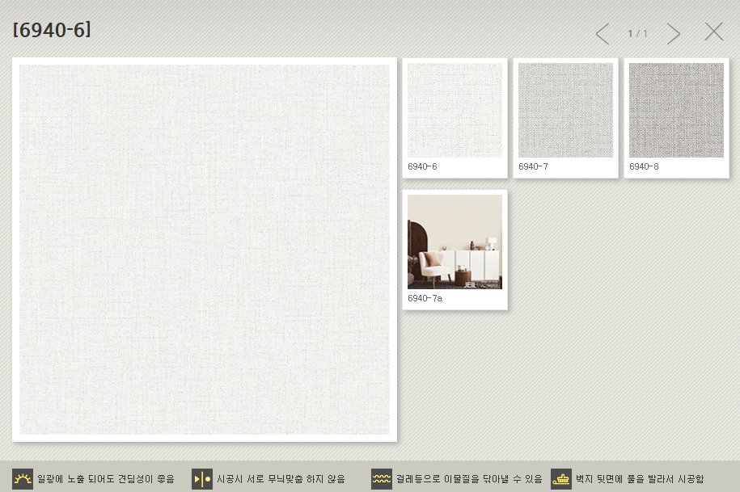
Task: Click the sunlight resistance sun icon
Action: (x=23, y=479)
